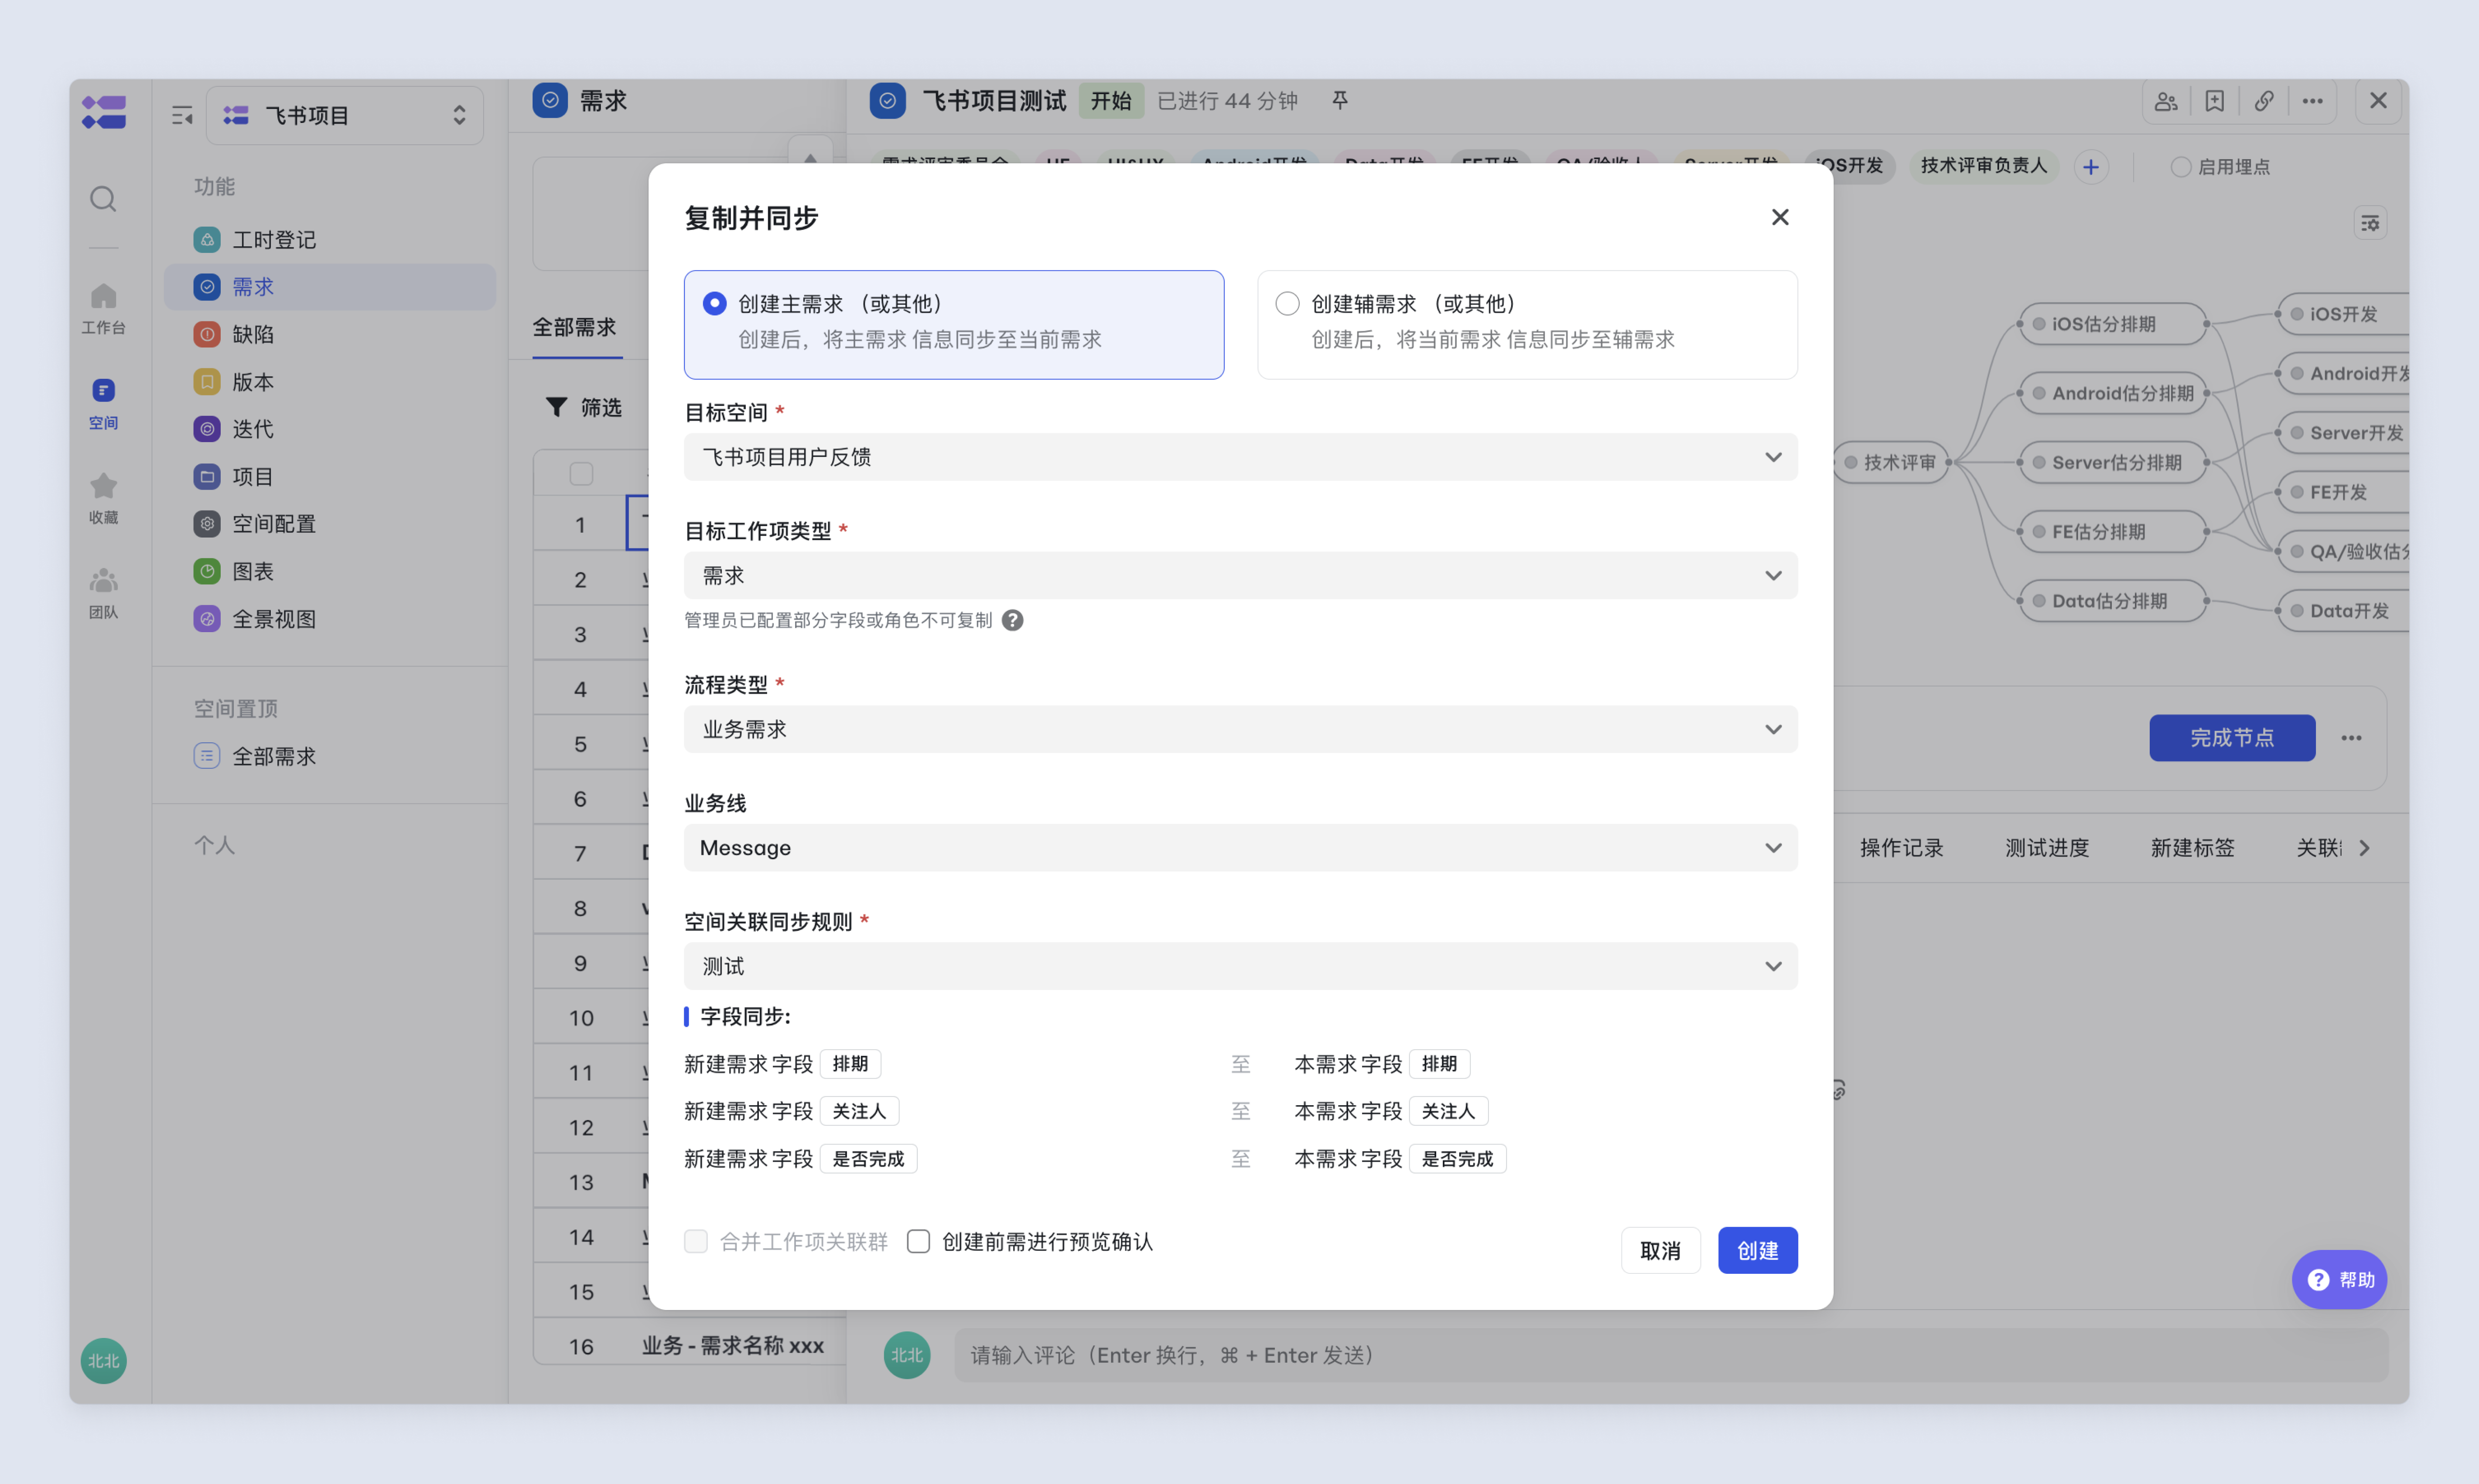Go to 空间配置 settings
Viewport: 2479px width, 1484px height.
coord(329,524)
